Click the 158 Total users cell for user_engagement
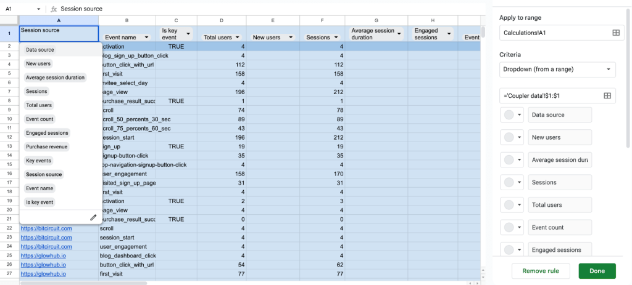This screenshot has height=285, width=632. tap(222, 174)
